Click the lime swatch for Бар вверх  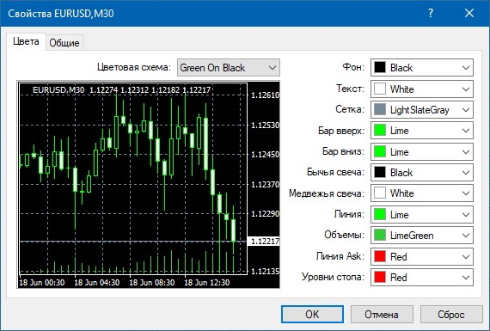click(x=380, y=131)
